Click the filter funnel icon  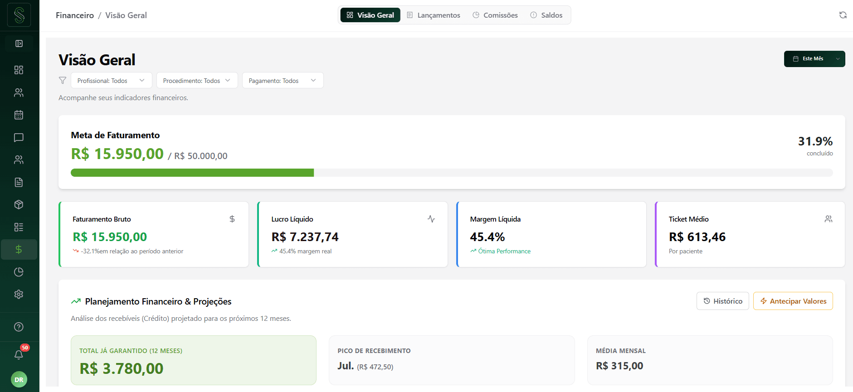coord(63,80)
